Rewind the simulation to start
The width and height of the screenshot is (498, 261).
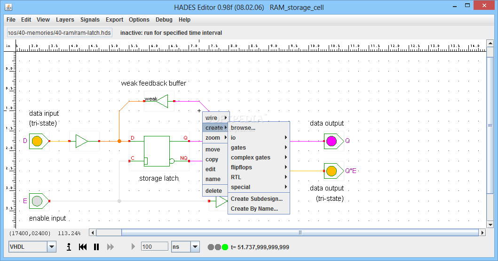[x=83, y=247]
